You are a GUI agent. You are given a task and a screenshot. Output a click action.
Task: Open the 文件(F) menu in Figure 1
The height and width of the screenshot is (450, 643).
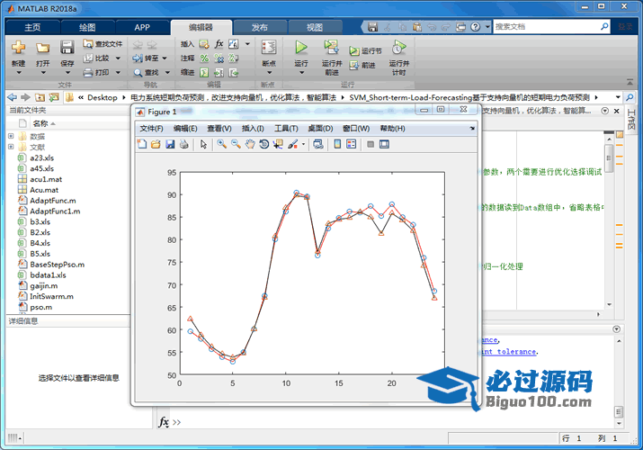(151, 129)
